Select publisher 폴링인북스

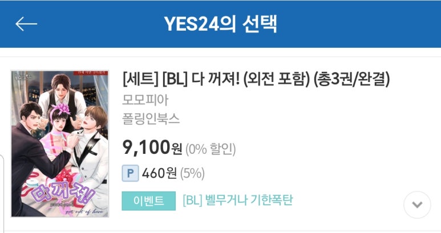coord(151,119)
